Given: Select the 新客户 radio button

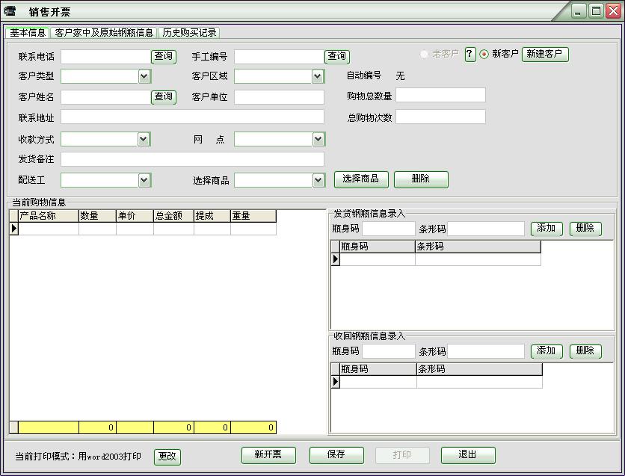Looking at the screenshot, I should click(x=484, y=55).
